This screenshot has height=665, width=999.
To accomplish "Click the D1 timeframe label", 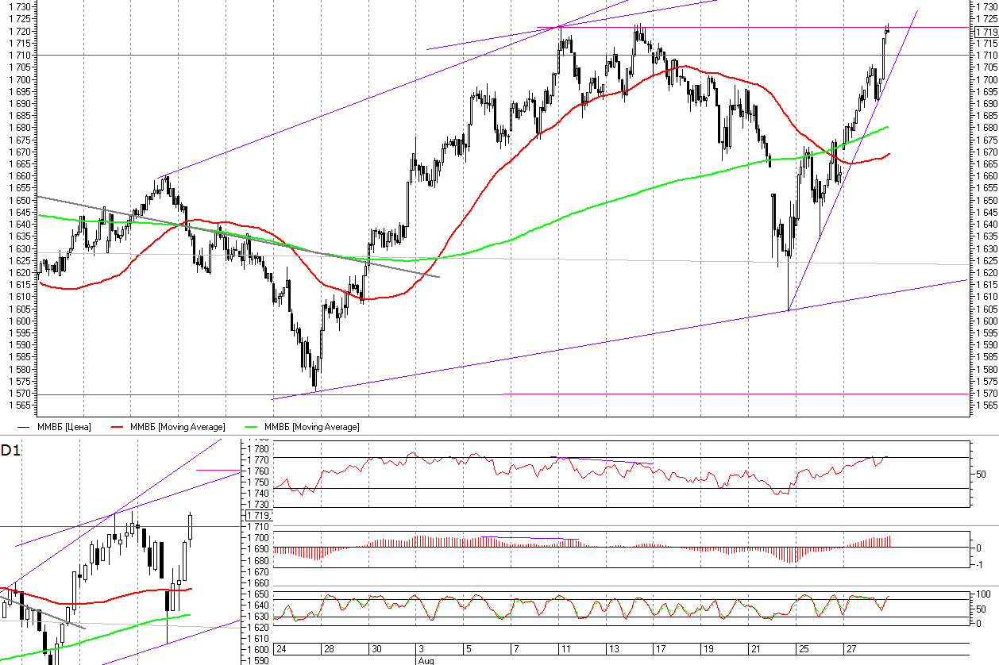I will pyautogui.click(x=10, y=451).
